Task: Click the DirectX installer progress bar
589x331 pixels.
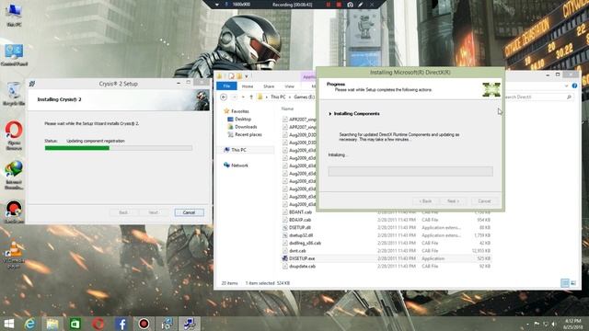Action: click(410, 172)
